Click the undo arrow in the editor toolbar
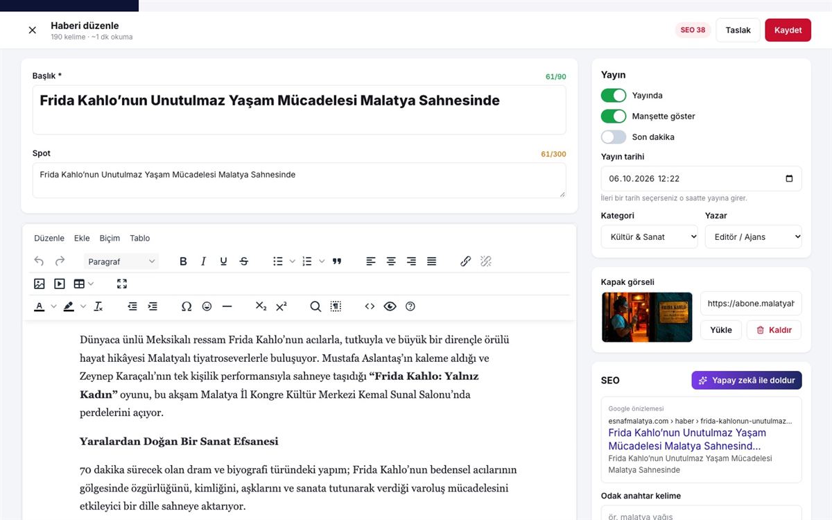This screenshot has height=520, width=832. pos(39,261)
